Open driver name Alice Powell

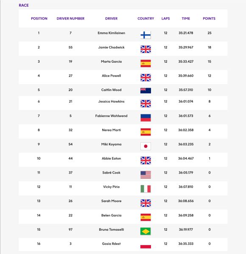[111, 76]
